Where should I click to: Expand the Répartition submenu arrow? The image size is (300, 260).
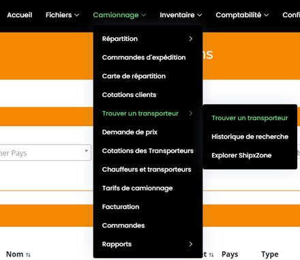(x=191, y=39)
